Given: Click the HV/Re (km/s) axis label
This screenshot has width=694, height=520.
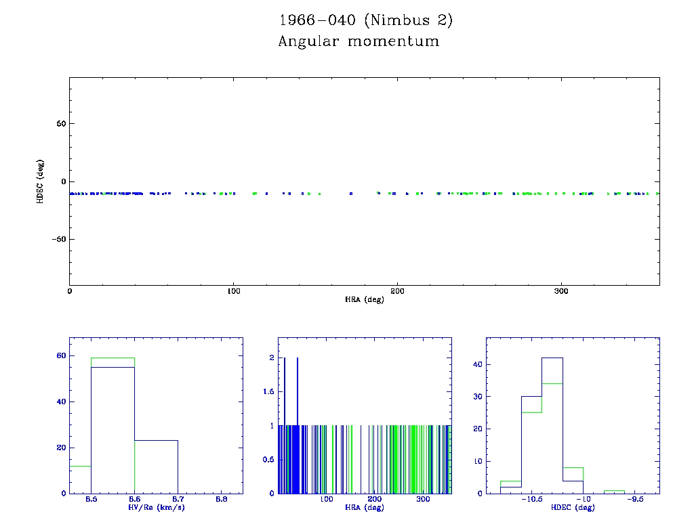Looking at the screenshot, I should tap(156, 507).
